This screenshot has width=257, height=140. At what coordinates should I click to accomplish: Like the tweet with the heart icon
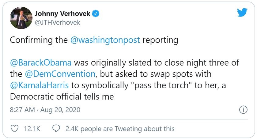pos(14,129)
